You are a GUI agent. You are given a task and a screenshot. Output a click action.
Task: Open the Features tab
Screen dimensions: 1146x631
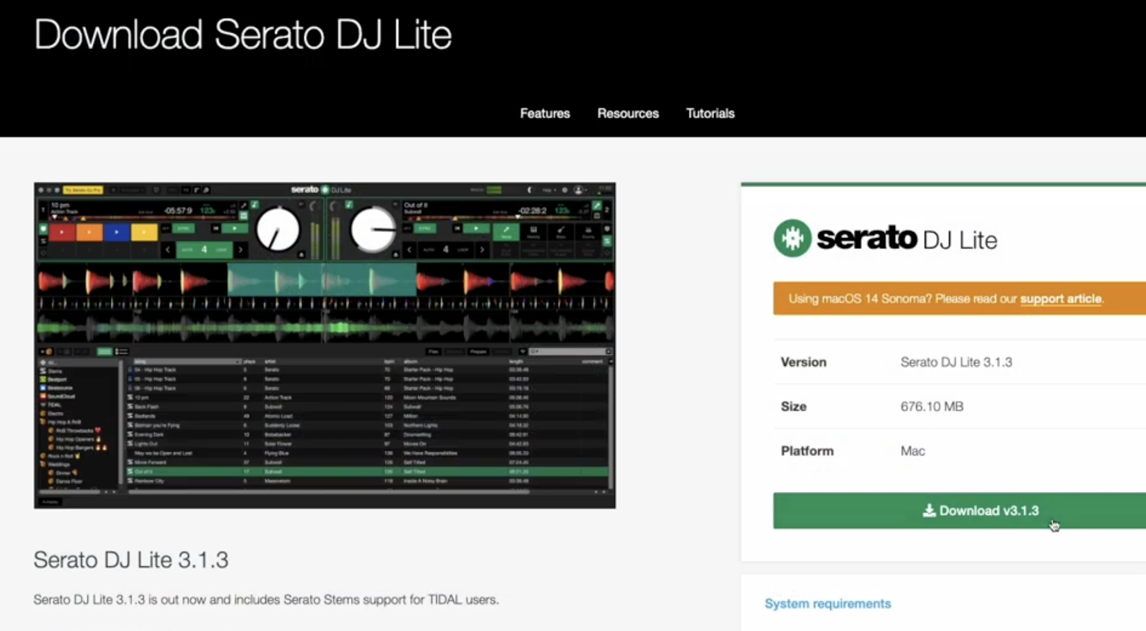pyautogui.click(x=545, y=114)
